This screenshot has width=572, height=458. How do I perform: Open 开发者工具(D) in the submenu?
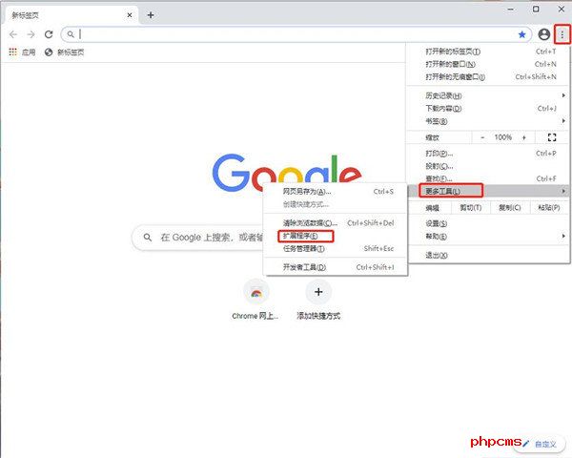(x=336, y=267)
